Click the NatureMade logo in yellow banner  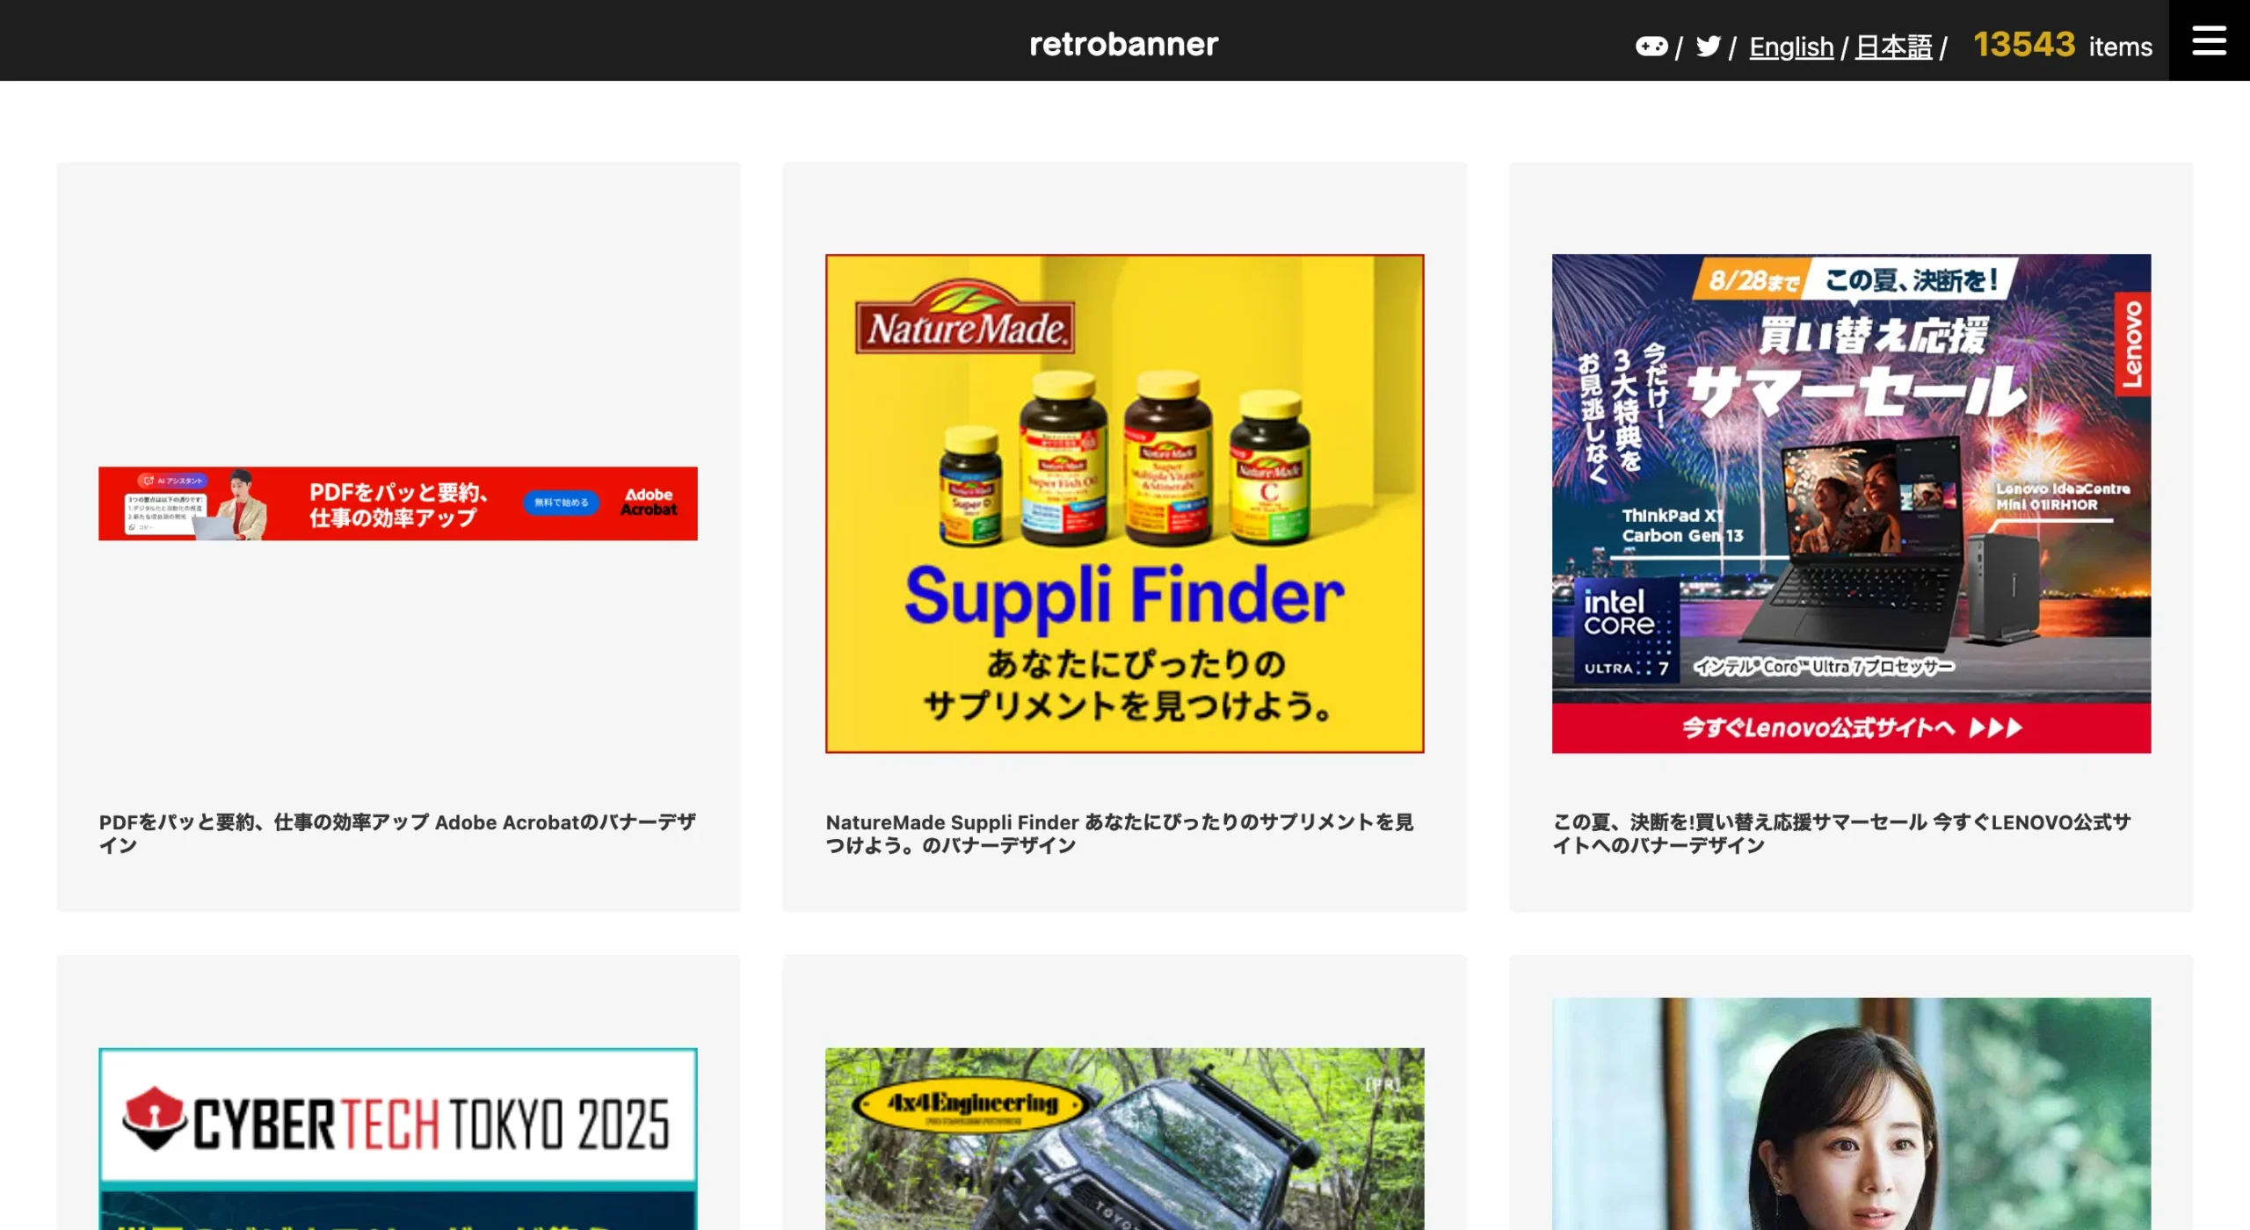pos(964,317)
